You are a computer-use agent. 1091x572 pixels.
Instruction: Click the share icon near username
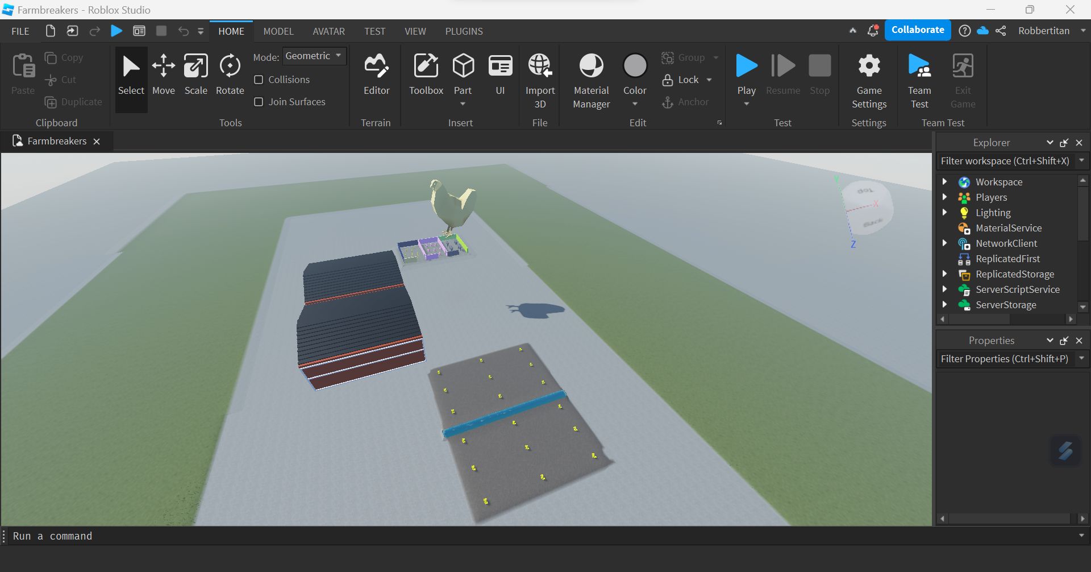click(x=1001, y=31)
